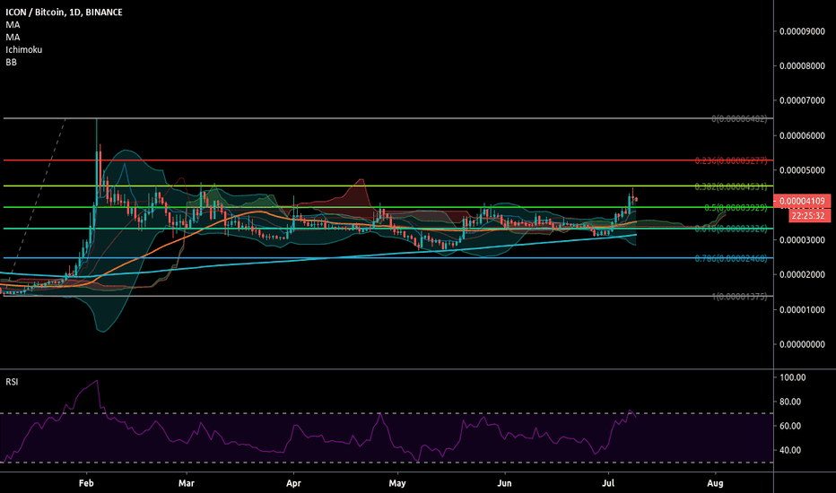
Task: Select the RSI pane label
Action: click(12, 382)
